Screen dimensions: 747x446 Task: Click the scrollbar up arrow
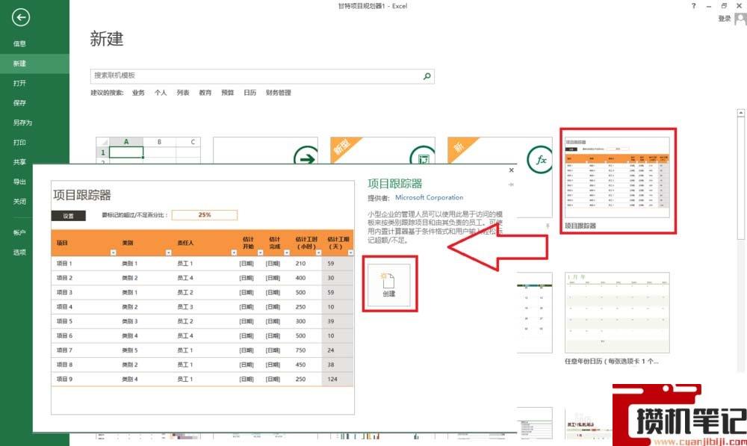coord(740,113)
